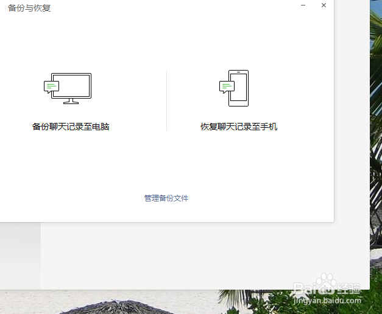Close the 备份与恢复 window
382x314 pixels.
coord(324,5)
